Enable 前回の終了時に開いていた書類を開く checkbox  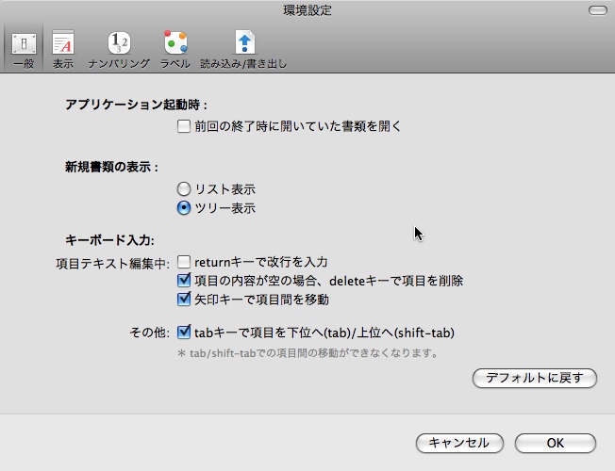185,125
